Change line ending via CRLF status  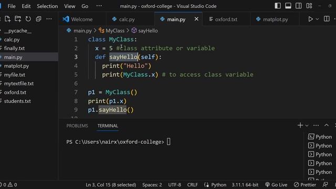(193, 185)
